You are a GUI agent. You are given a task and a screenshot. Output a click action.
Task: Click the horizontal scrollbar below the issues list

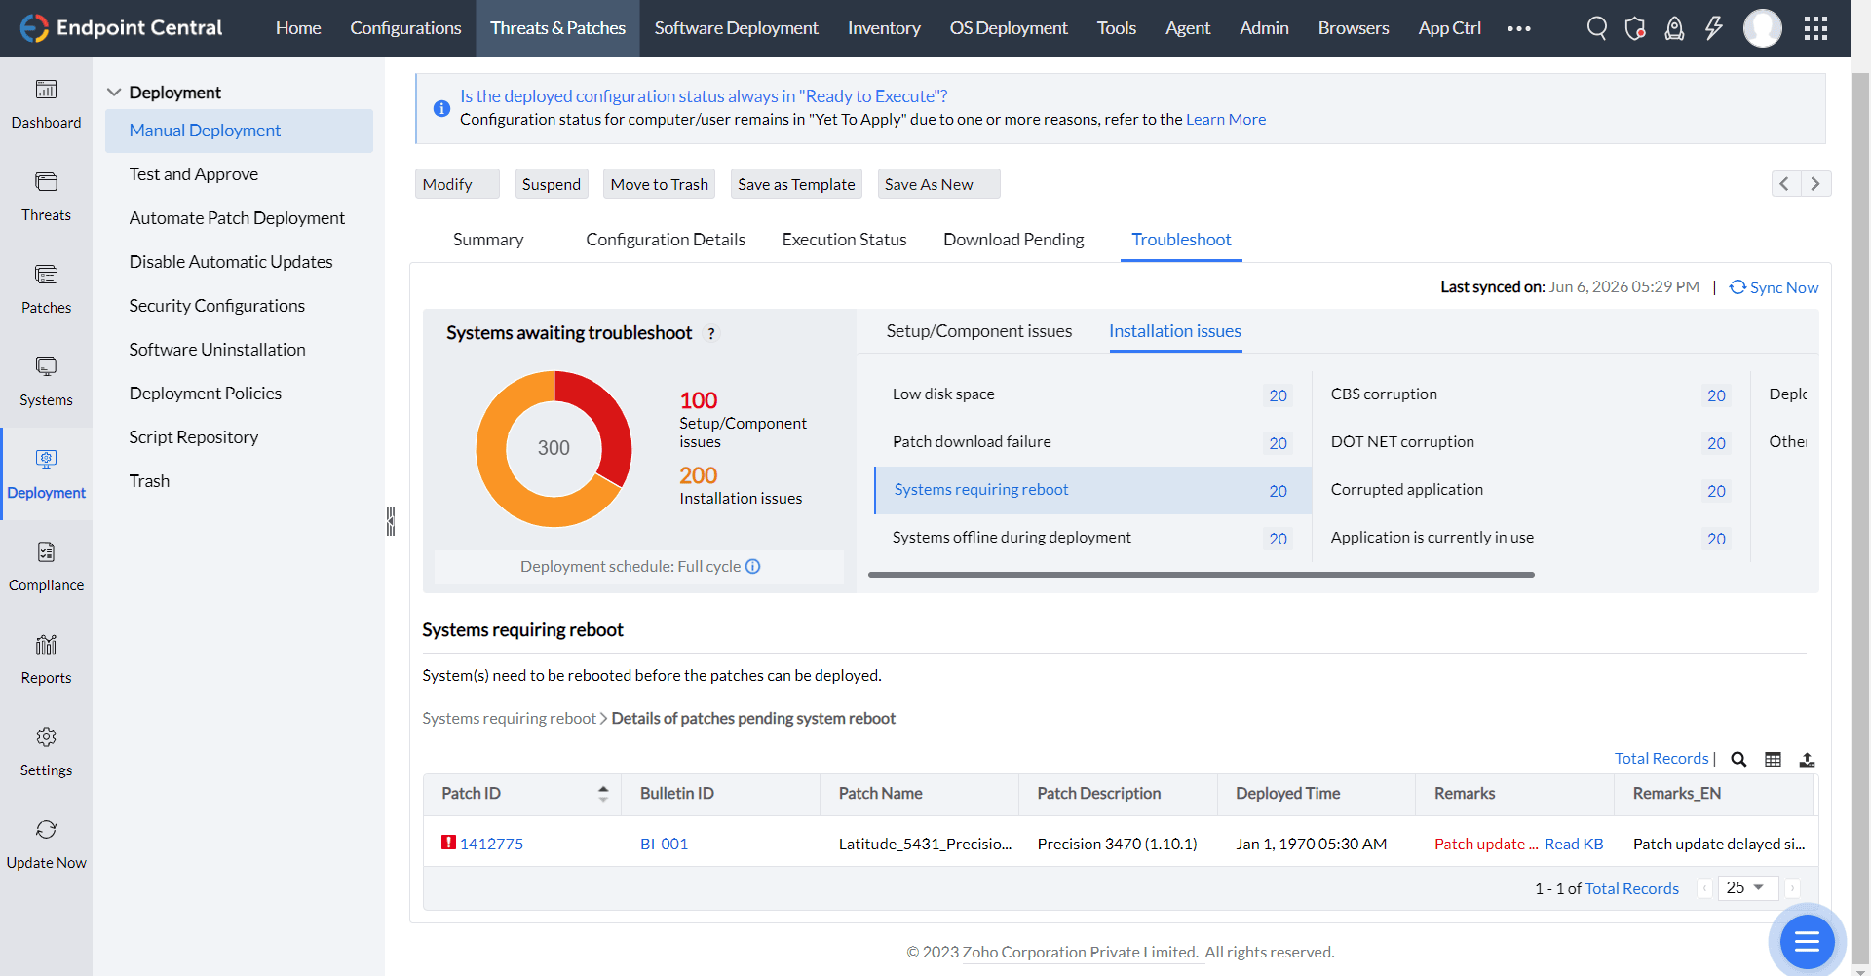[x=1201, y=575]
